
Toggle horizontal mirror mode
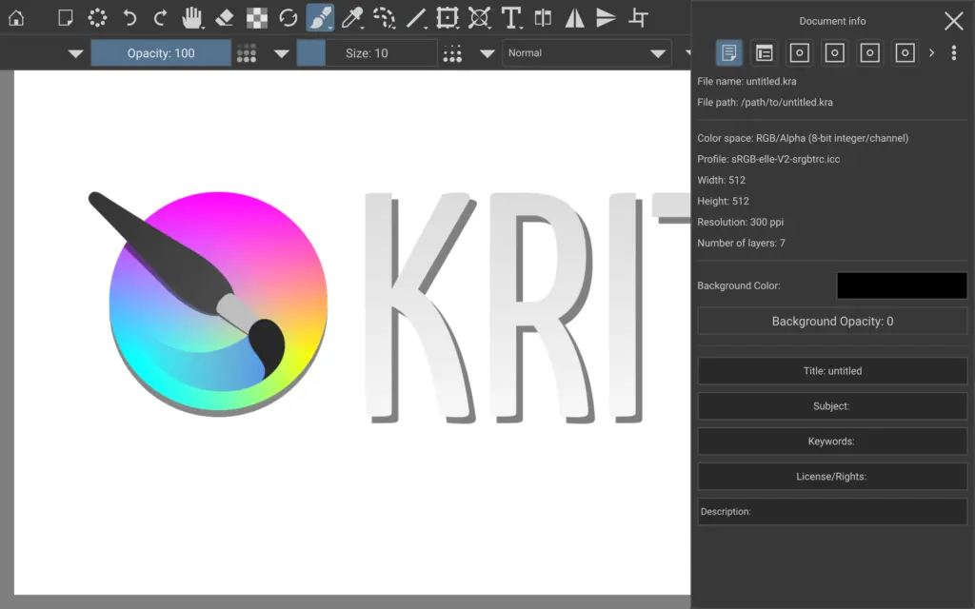point(574,18)
